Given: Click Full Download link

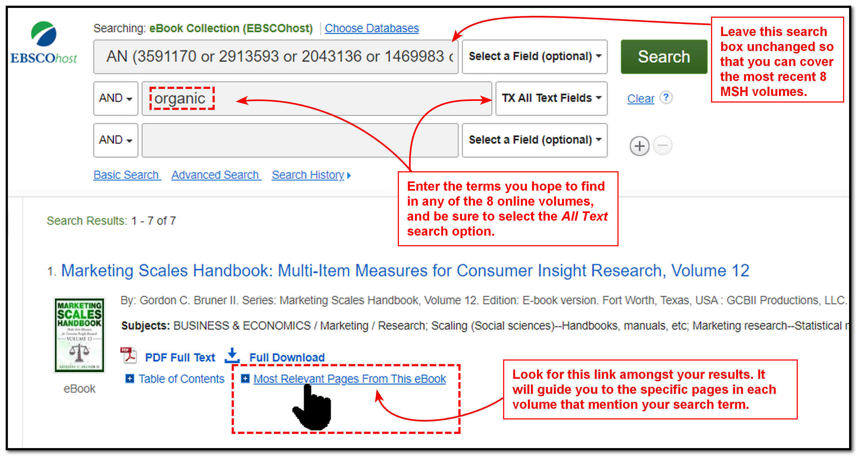Looking at the screenshot, I should click(x=287, y=357).
